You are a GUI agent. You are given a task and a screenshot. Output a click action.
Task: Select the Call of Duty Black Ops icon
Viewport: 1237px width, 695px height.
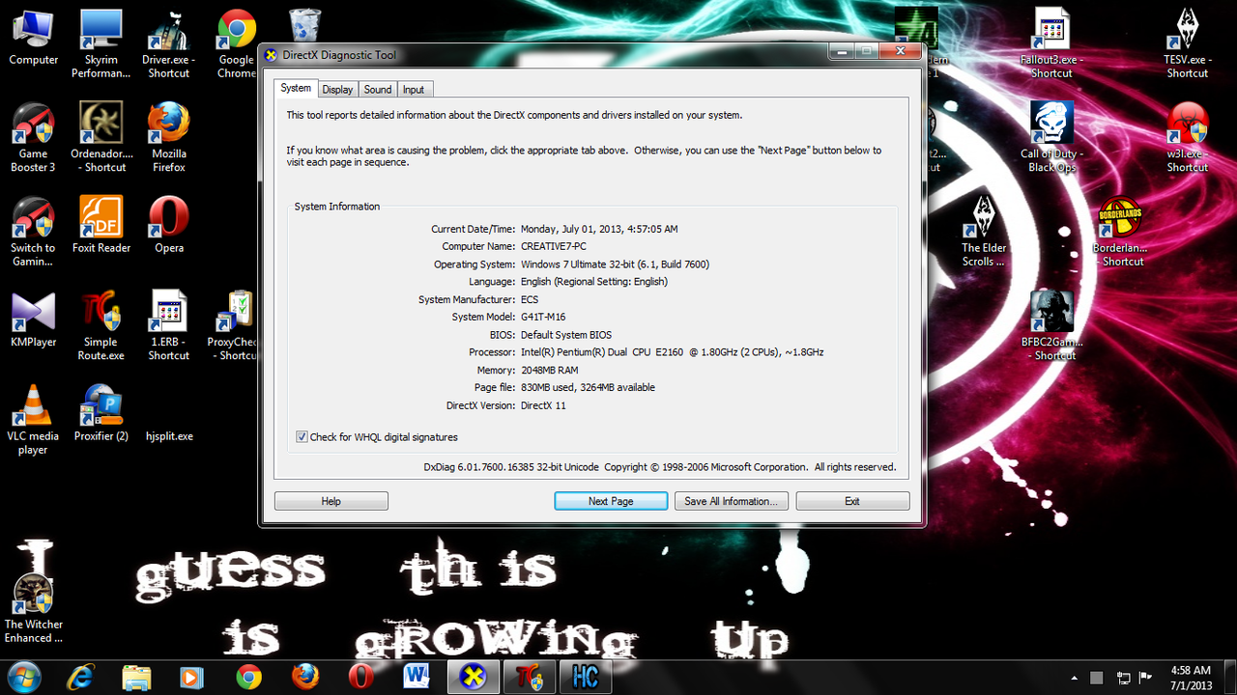(x=1051, y=137)
